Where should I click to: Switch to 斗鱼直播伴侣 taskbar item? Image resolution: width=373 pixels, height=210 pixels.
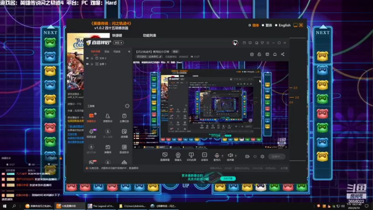pyautogui.click(x=69, y=206)
